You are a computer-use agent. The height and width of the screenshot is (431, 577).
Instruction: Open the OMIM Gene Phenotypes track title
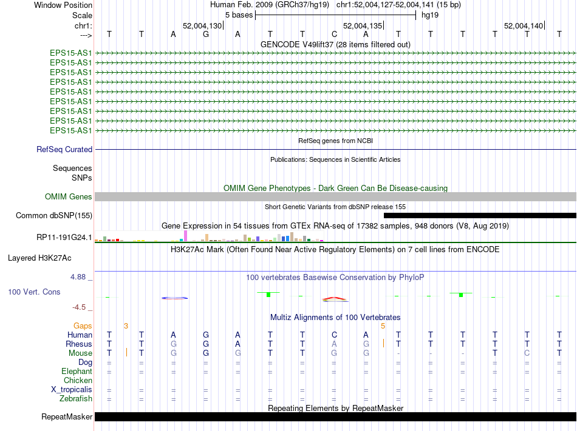335,188
